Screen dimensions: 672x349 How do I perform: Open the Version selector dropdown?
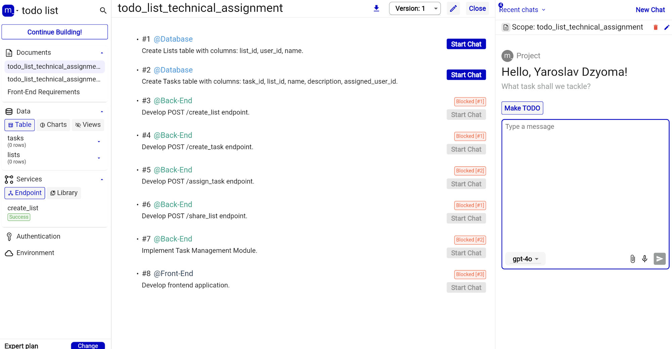[415, 8]
